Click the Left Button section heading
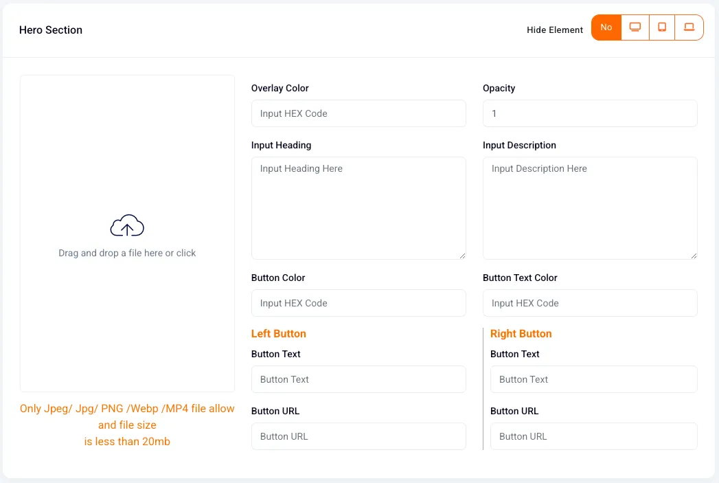Image resolution: width=719 pixels, height=483 pixels. pyautogui.click(x=278, y=334)
